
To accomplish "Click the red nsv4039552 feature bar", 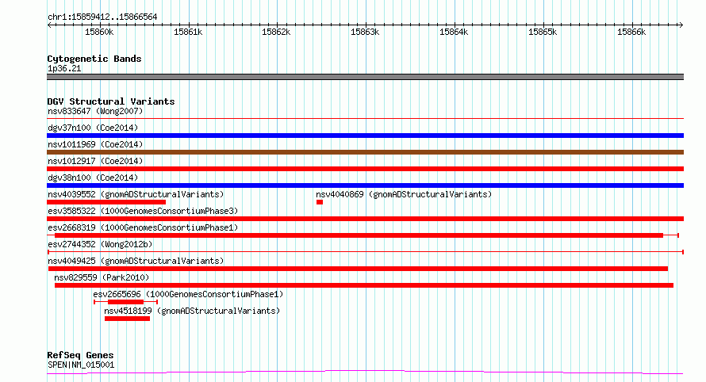I will [x=106, y=202].
